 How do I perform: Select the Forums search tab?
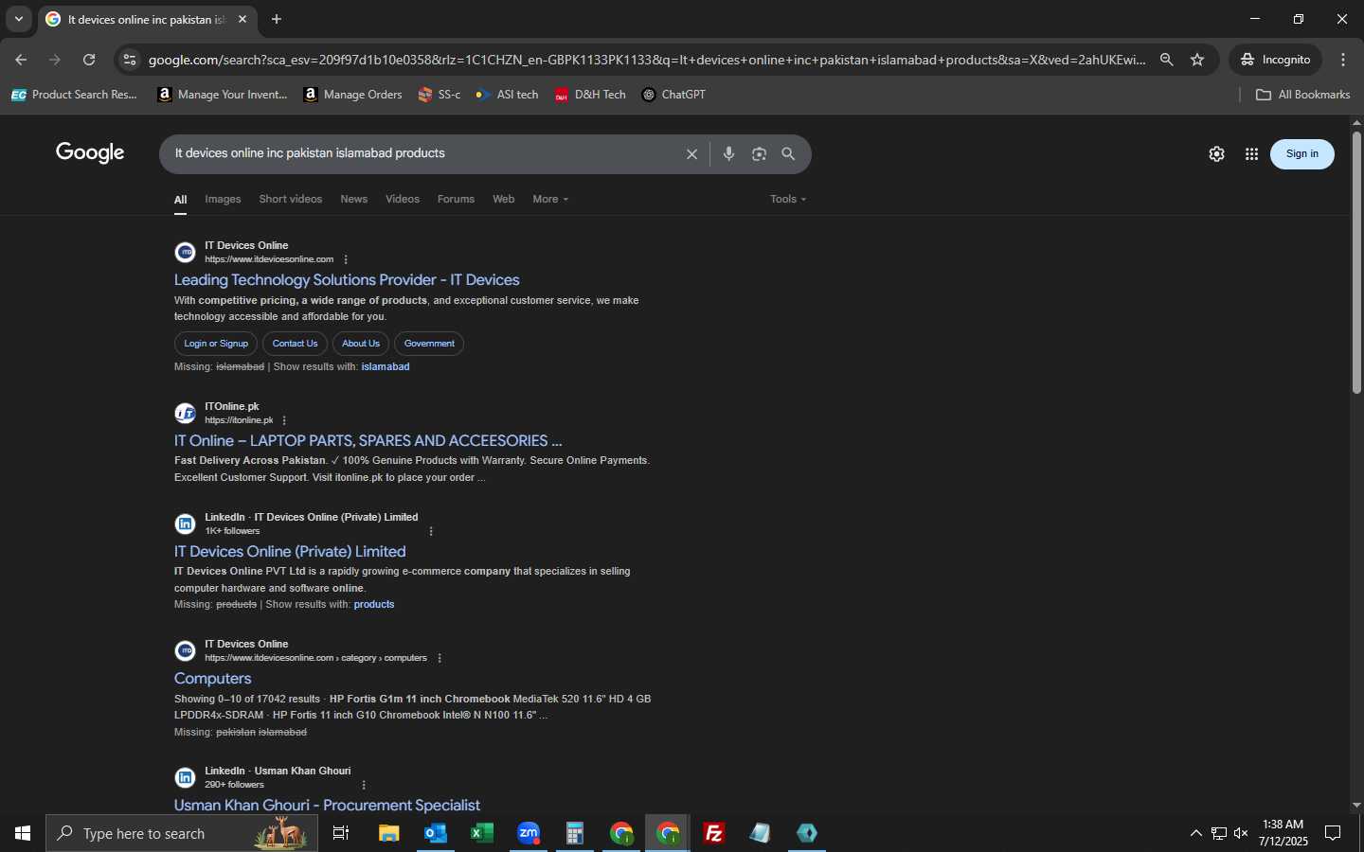click(x=456, y=199)
